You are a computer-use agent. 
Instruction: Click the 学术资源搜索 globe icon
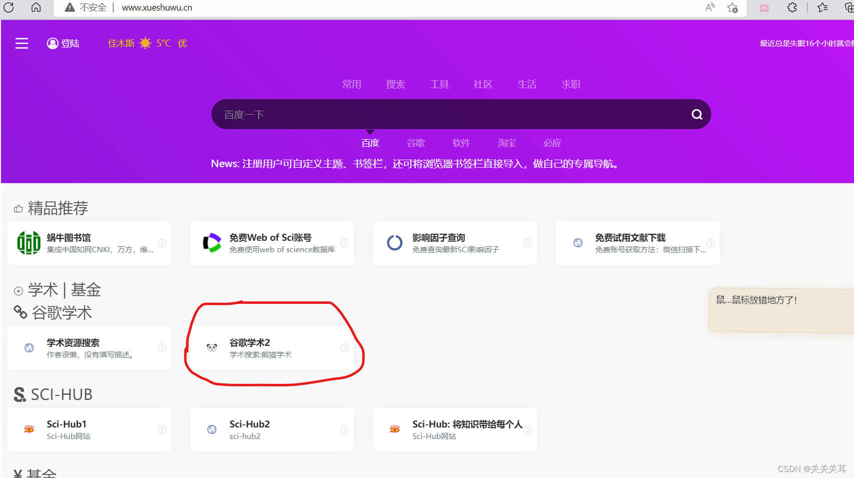click(x=29, y=348)
